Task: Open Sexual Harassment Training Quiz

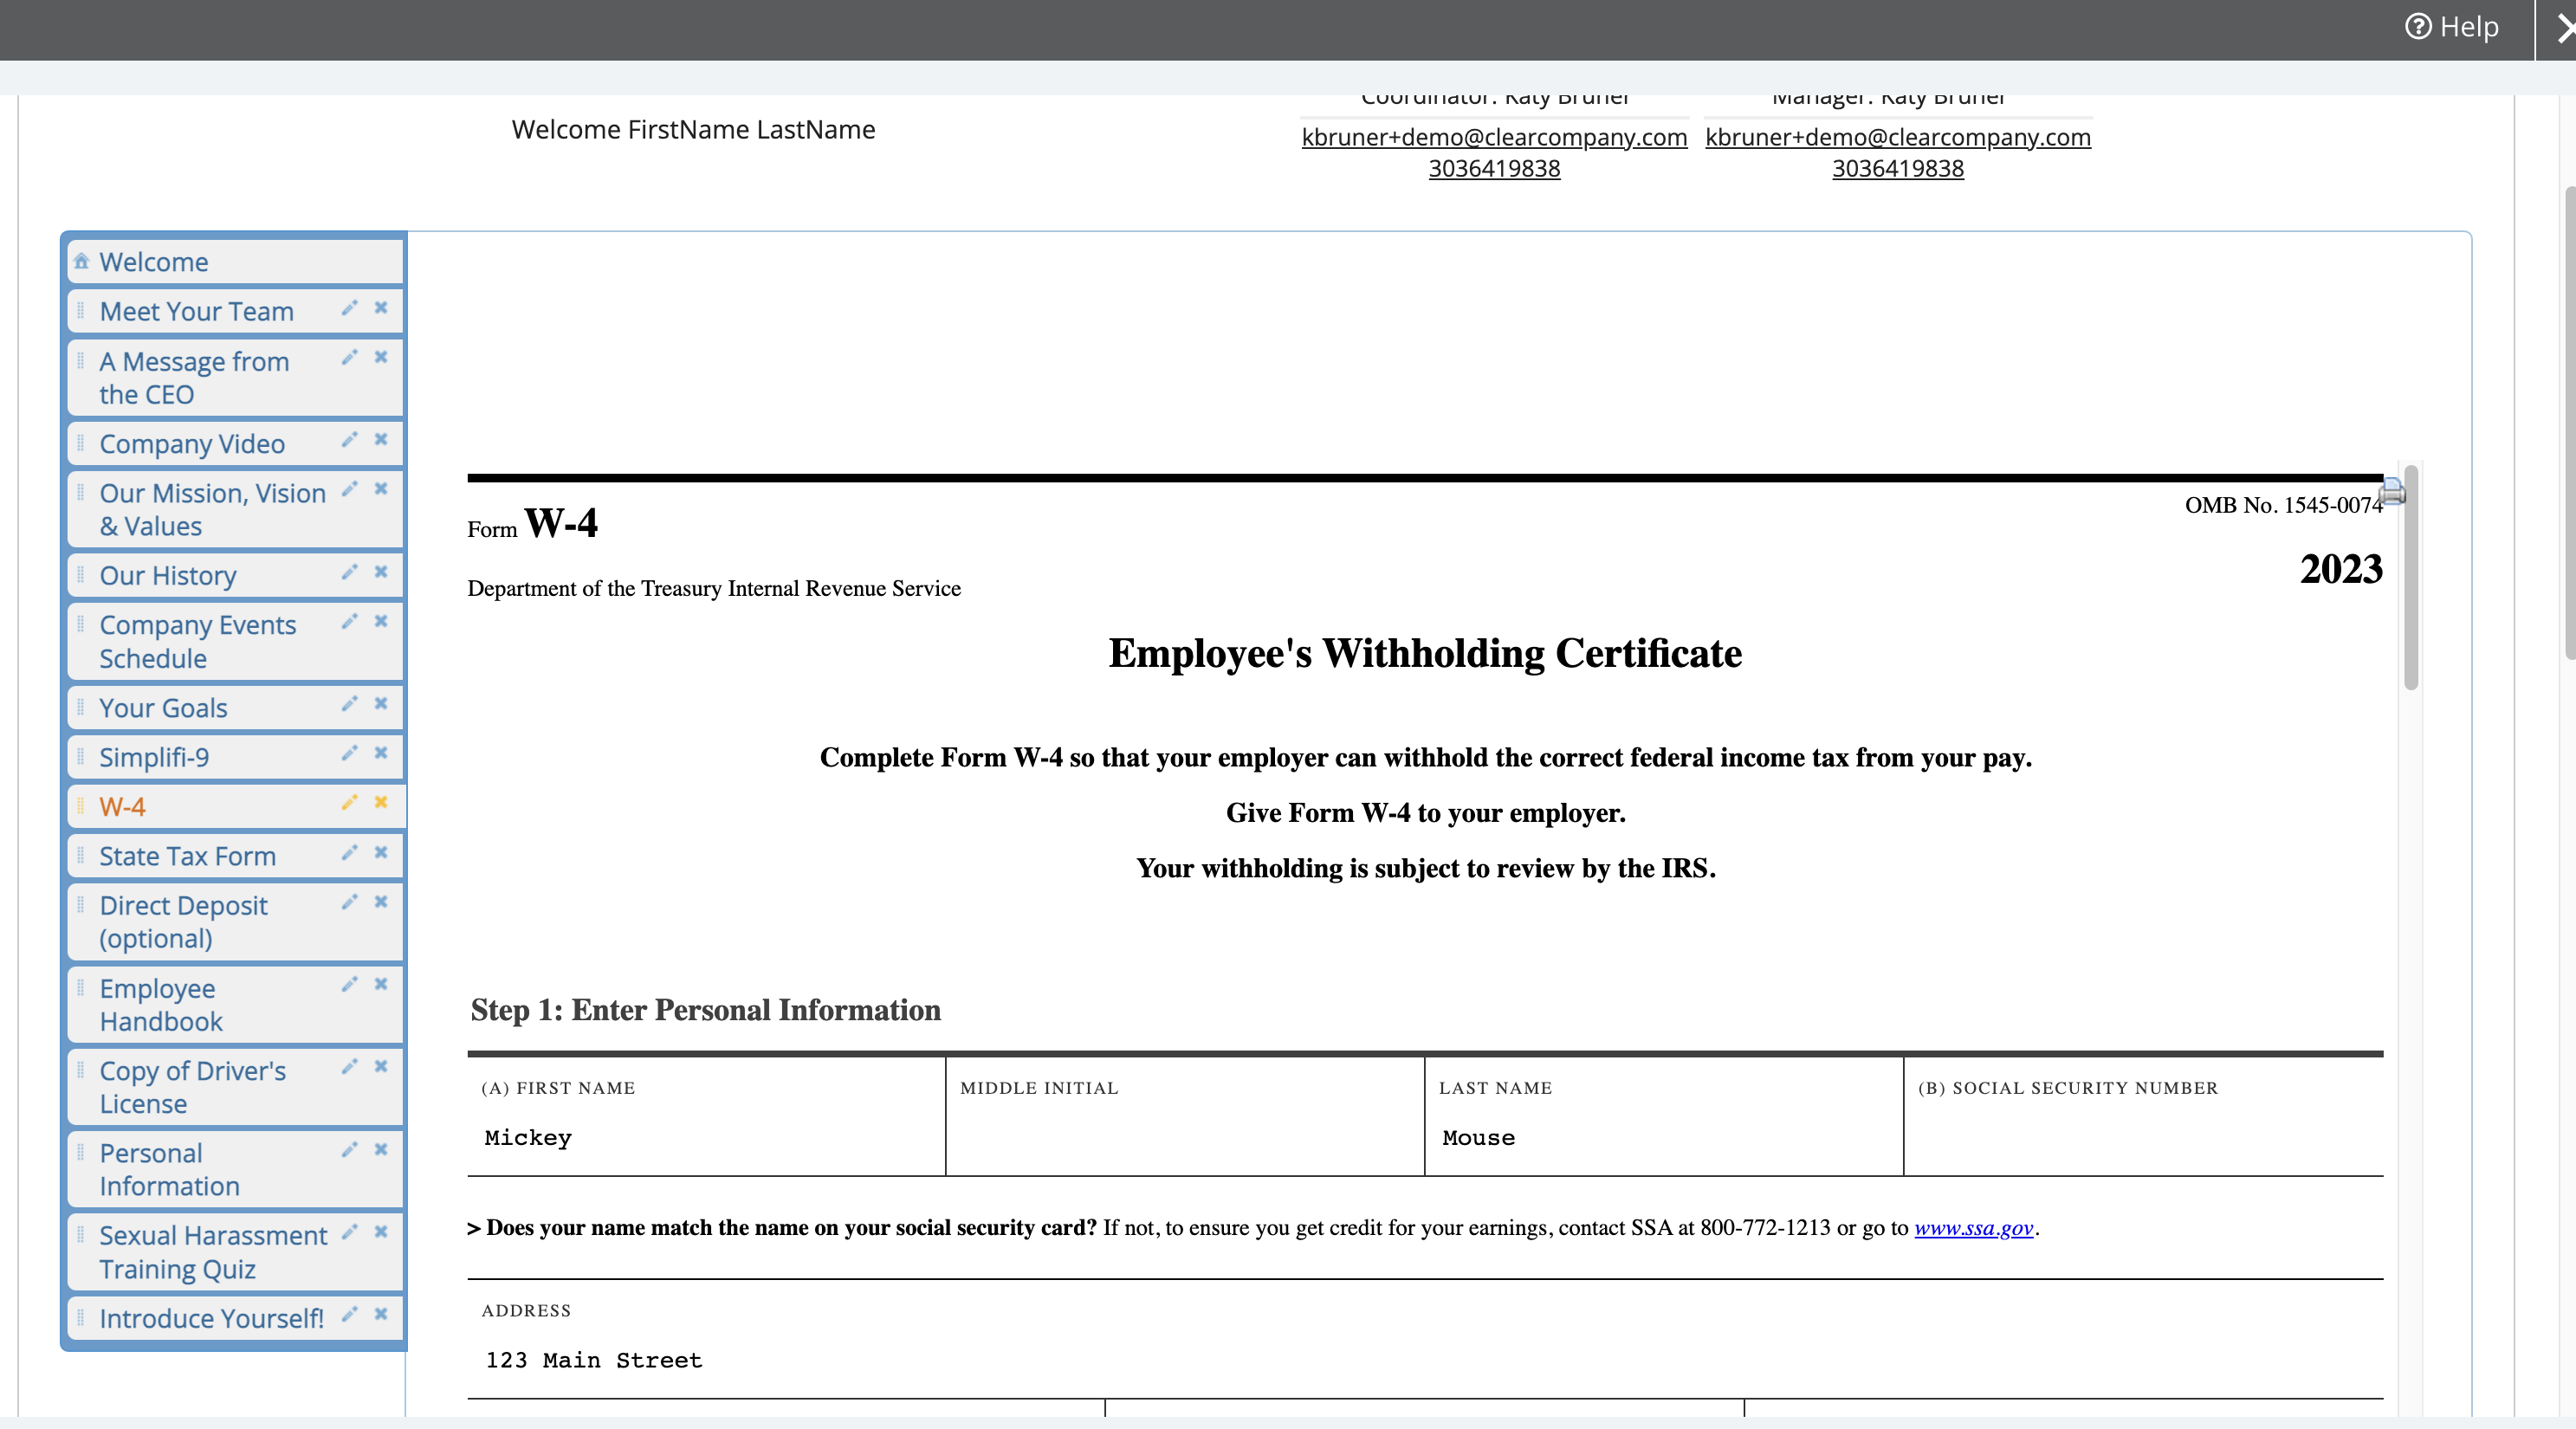Action: 212,1252
